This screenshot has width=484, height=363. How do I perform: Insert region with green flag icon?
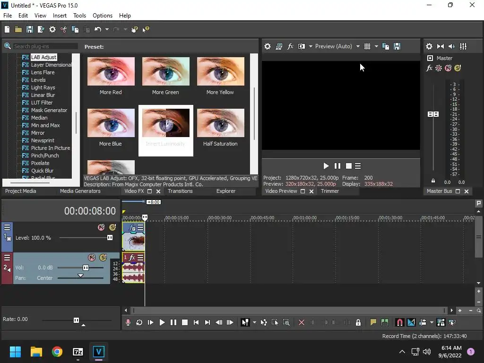[x=385, y=322]
